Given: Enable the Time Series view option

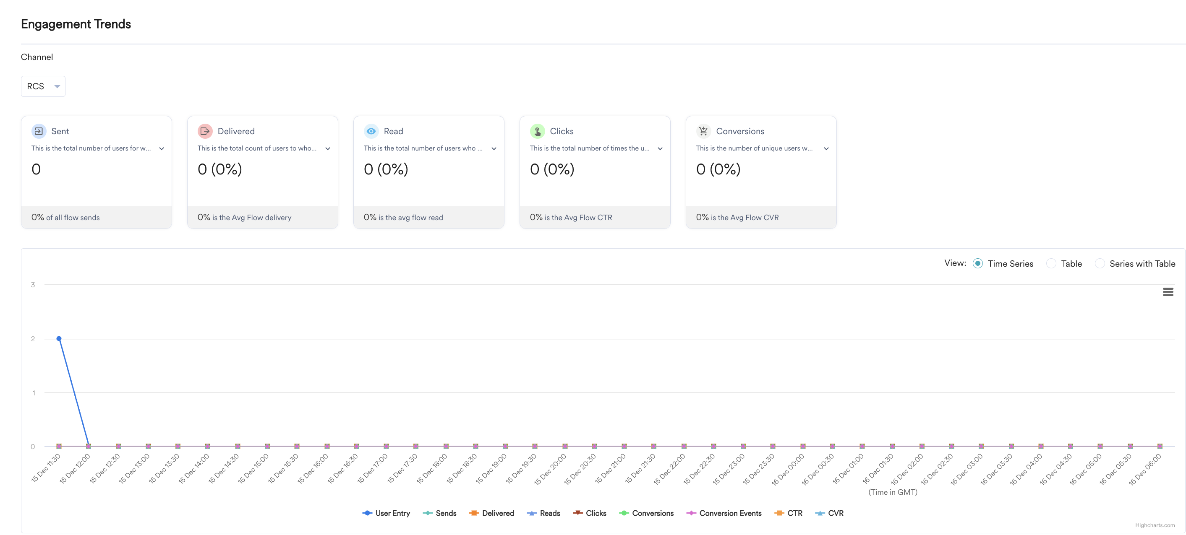Looking at the screenshot, I should (978, 263).
